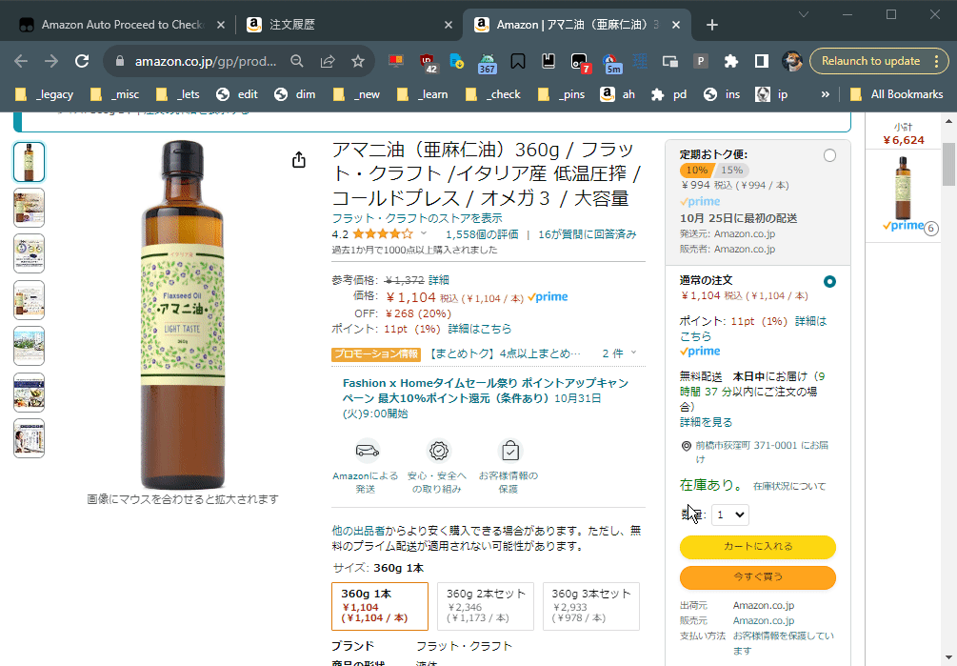This screenshot has height=666, width=957.
Task: Click the 今すぐ買う button
Action: point(757,576)
